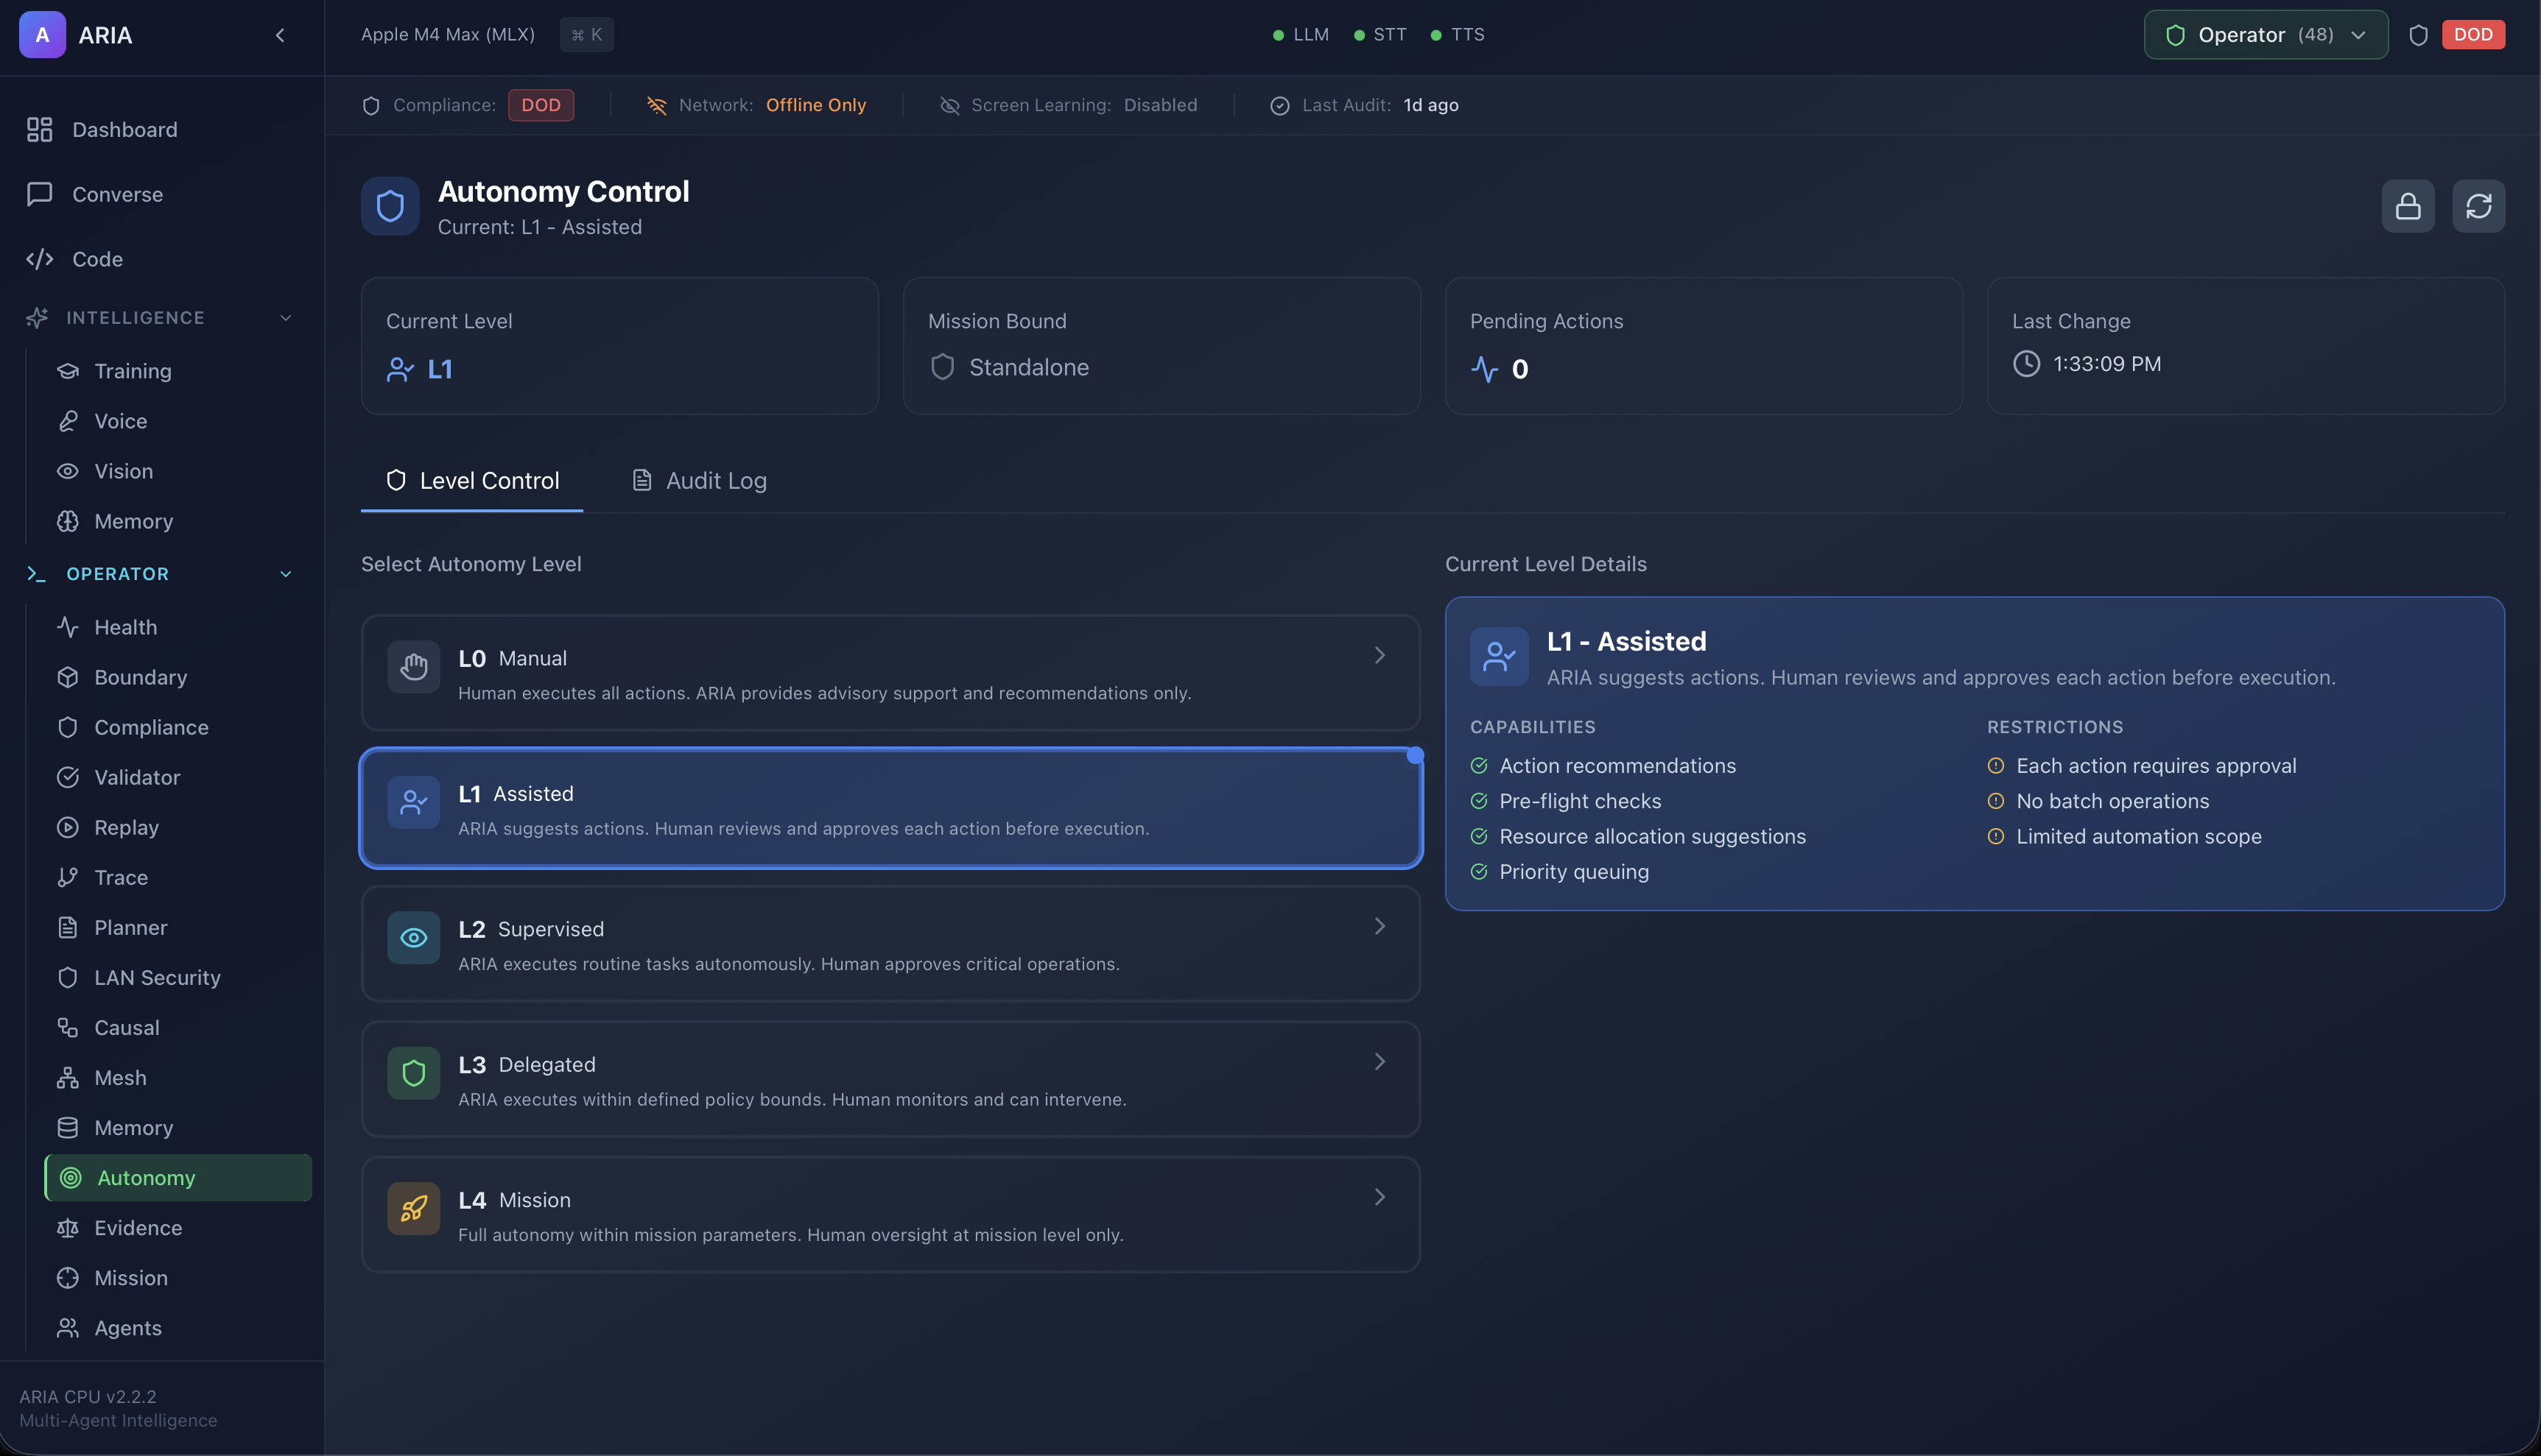Open the Trace operator tool
2541x1456 pixels.
121,877
